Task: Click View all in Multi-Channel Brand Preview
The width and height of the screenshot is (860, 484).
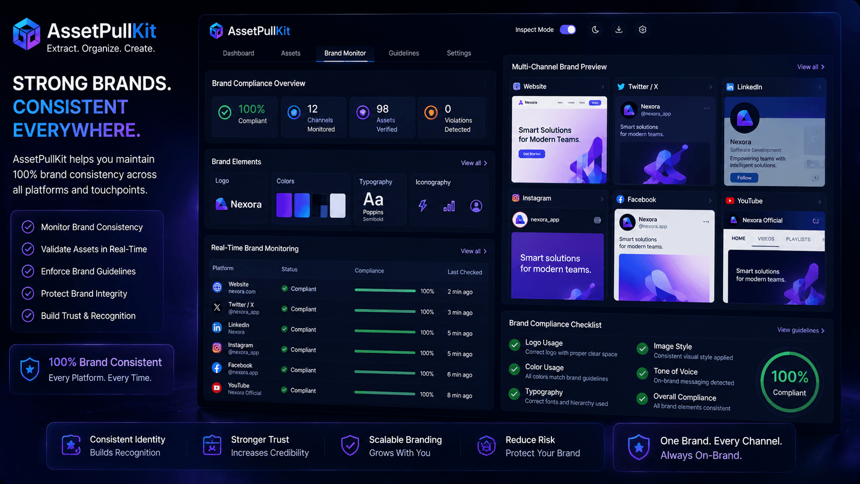Action: tap(811, 67)
